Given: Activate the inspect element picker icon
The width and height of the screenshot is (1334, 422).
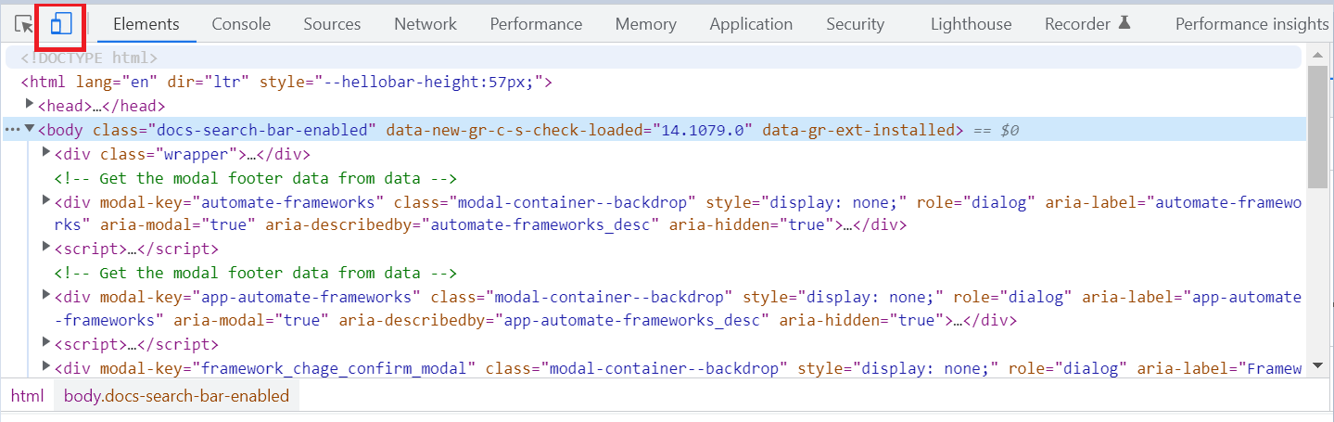Looking at the screenshot, I should [24, 25].
